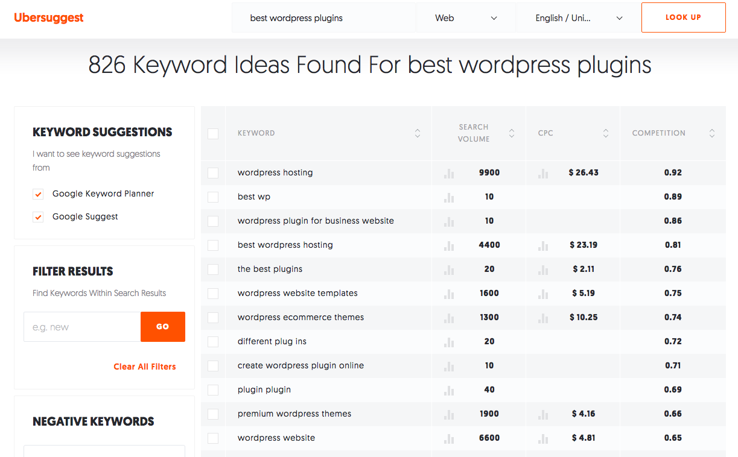This screenshot has width=738, height=457.
Task: Open volume chart icon for plugin plugin
Action: [449, 390]
